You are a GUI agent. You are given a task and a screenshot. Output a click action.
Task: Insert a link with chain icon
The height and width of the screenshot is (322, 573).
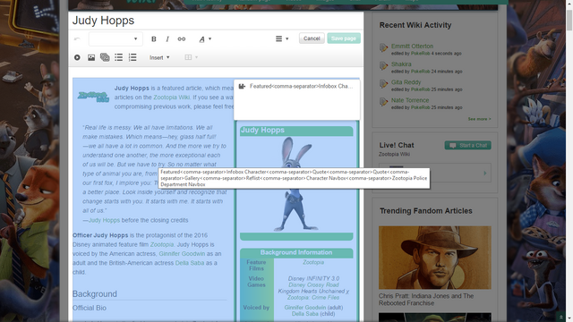tap(181, 38)
